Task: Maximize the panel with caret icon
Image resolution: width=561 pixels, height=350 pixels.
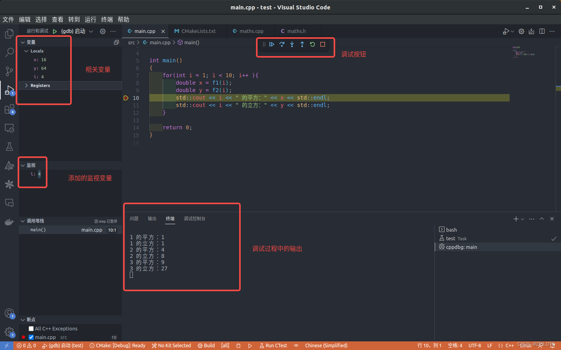Action: pos(542,219)
